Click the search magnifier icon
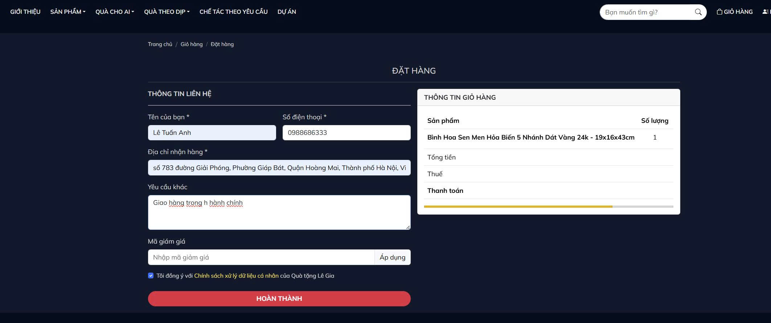Viewport: 771px width, 323px height. (x=698, y=12)
